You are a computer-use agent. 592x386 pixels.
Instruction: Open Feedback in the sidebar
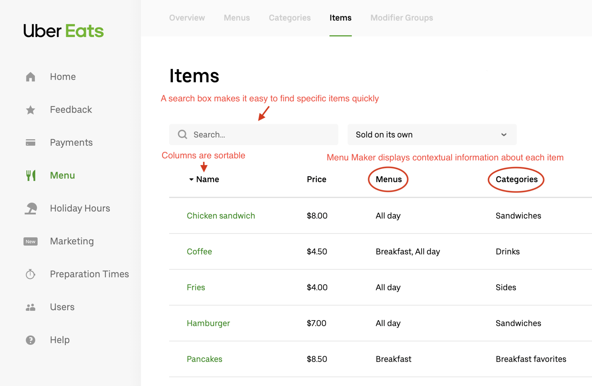pos(71,110)
